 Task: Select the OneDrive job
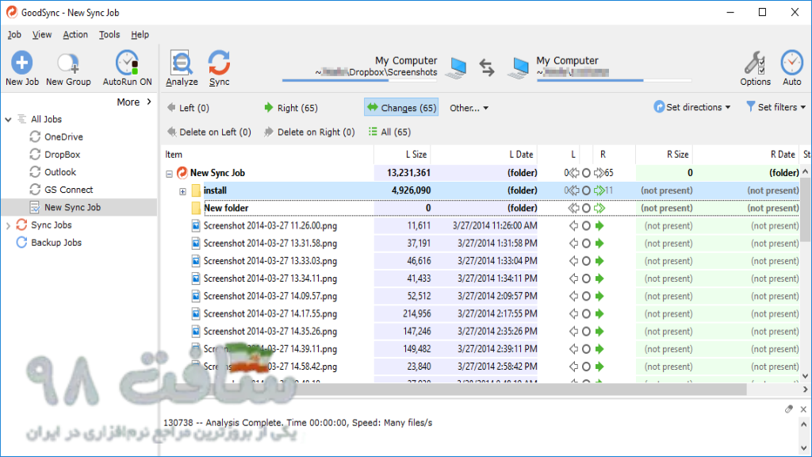pyautogui.click(x=63, y=136)
